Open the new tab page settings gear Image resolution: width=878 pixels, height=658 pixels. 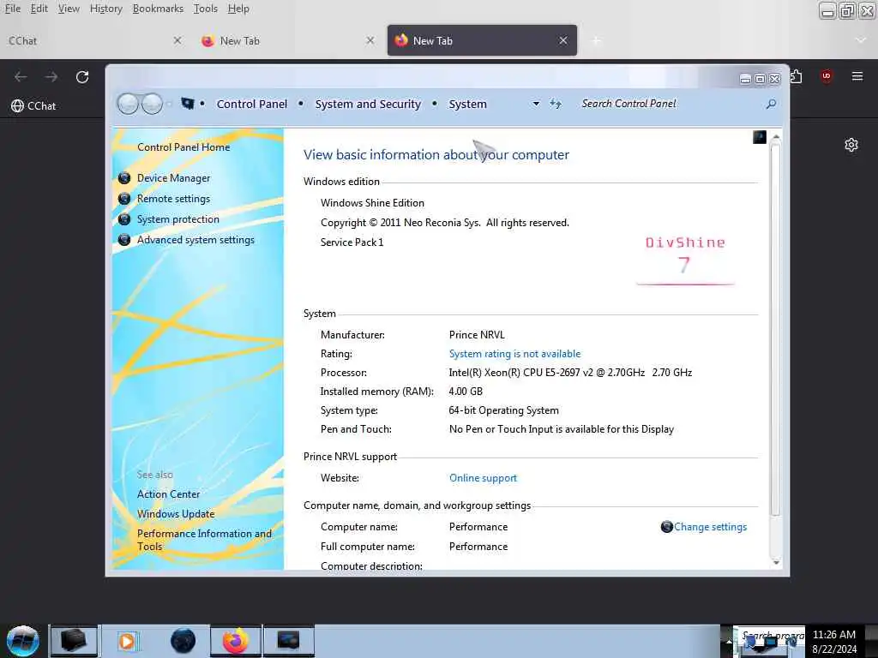[x=851, y=145]
